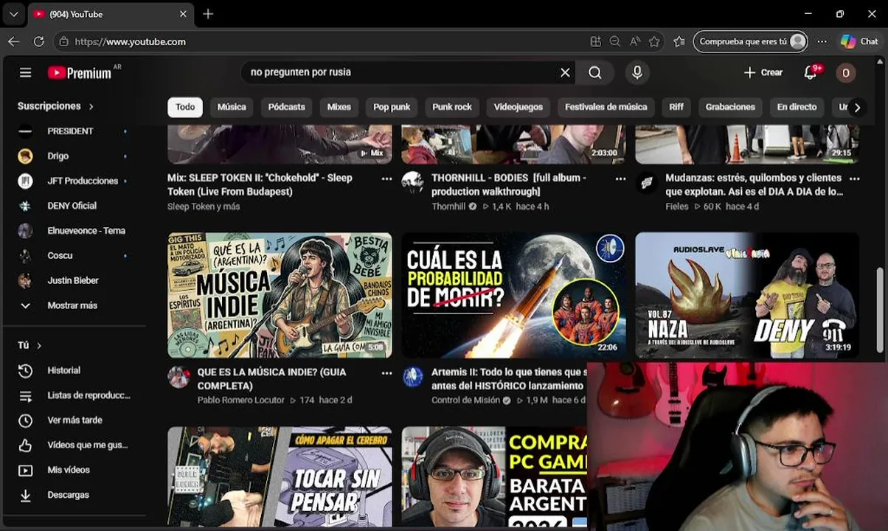Image resolution: width=888 pixels, height=531 pixels.
Task: Open options for Mudanzas video
Action: [x=854, y=178]
